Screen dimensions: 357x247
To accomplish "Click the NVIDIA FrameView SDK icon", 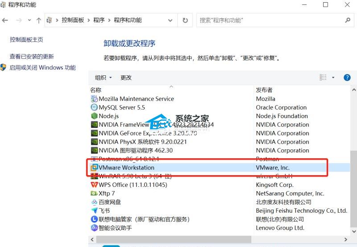I will pyautogui.click(x=94, y=125).
